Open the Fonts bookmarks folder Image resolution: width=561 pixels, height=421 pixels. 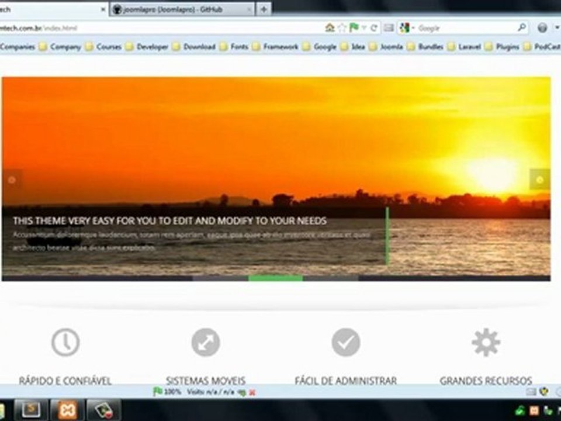click(234, 47)
